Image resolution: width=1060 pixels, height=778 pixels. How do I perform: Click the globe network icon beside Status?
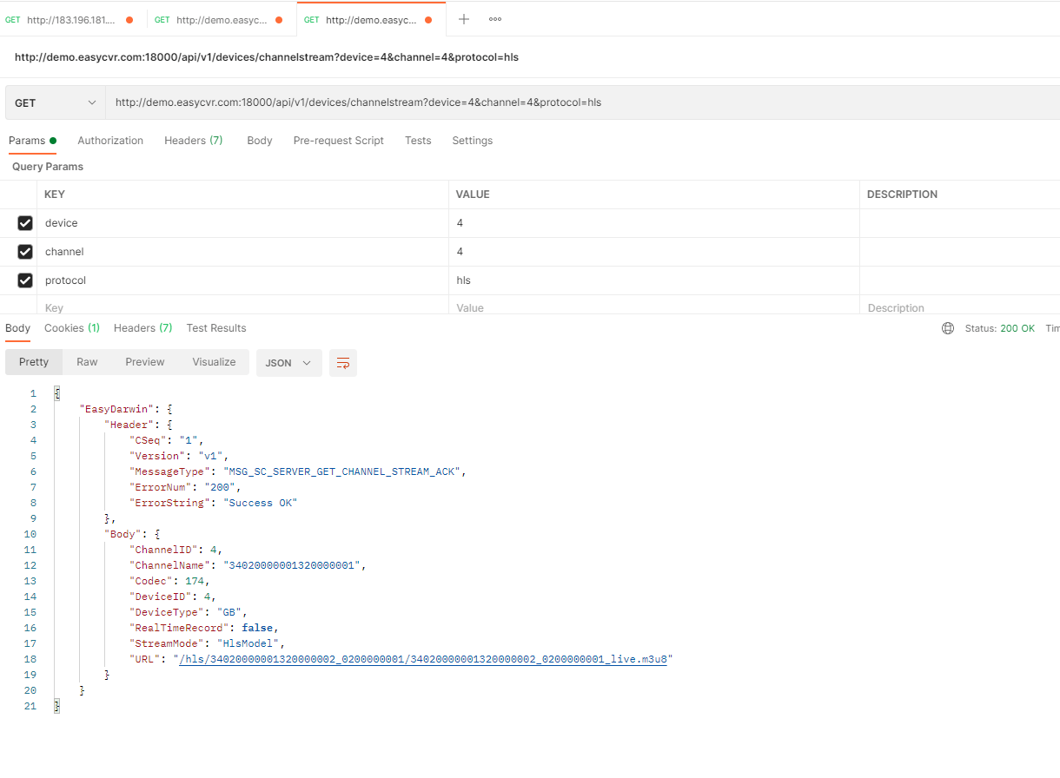[948, 328]
